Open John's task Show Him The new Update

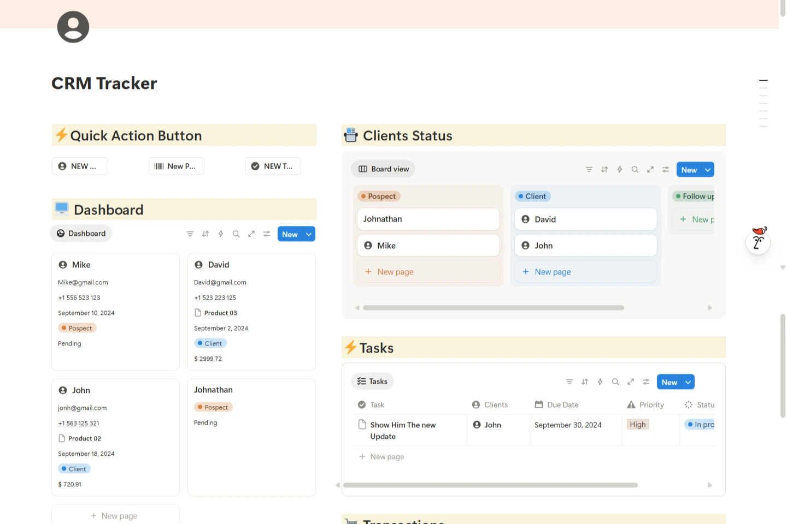(403, 430)
